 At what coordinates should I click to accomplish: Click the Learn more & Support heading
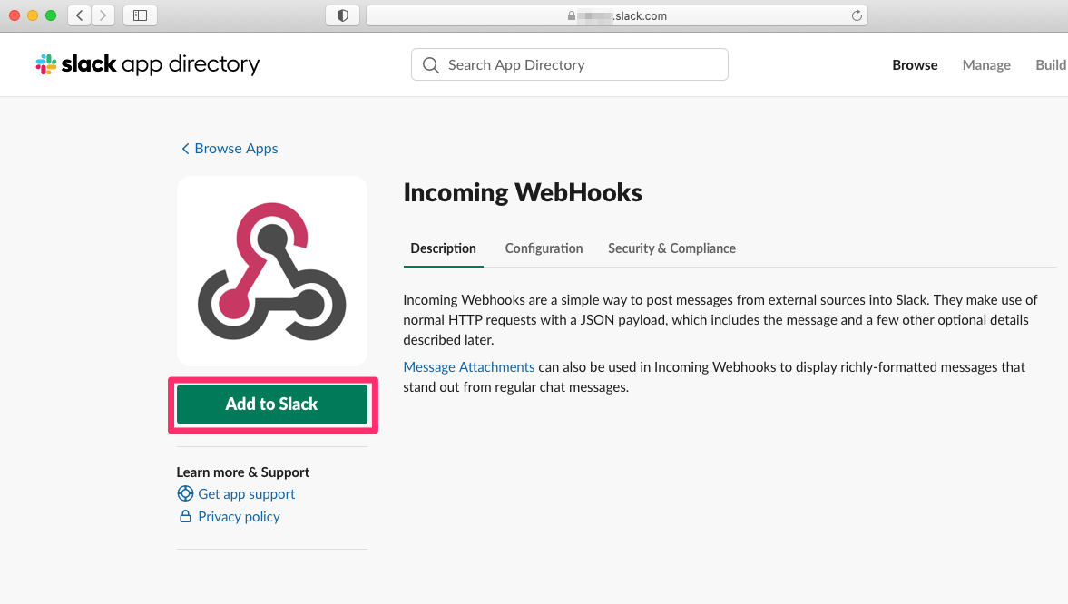(242, 472)
